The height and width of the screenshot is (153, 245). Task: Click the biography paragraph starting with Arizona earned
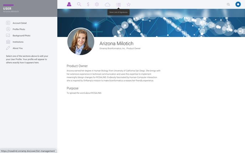(114, 76)
